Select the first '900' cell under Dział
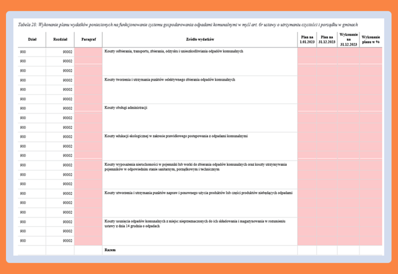Viewport: 398px width, 274px height. click(x=23, y=52)
